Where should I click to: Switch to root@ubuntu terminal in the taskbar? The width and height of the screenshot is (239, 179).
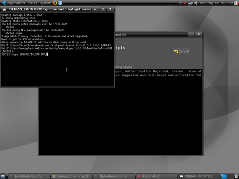point(29,176)
